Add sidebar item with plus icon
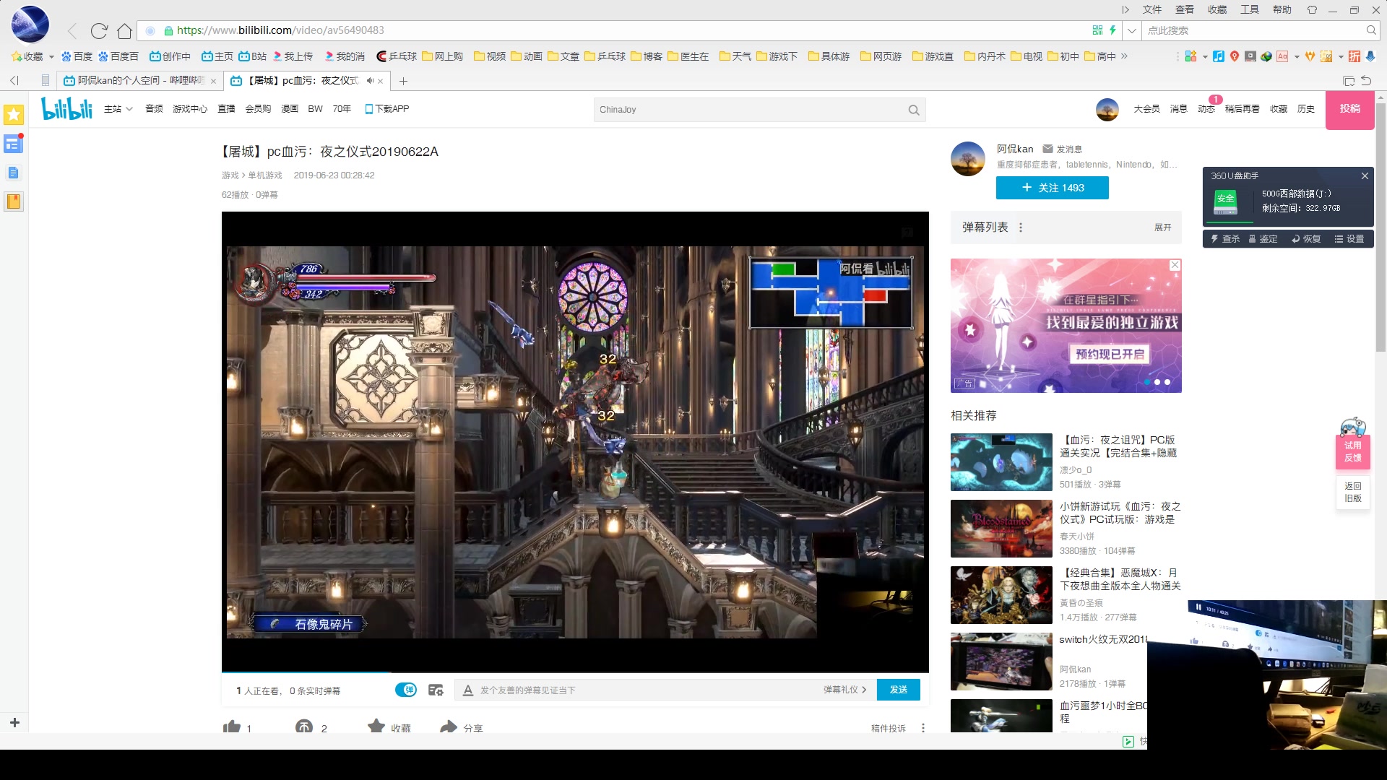This screenshot has width=1387, height=780. [x=14, y=722]
